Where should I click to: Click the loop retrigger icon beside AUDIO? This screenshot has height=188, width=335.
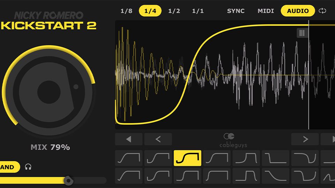[x=322, y=11]
